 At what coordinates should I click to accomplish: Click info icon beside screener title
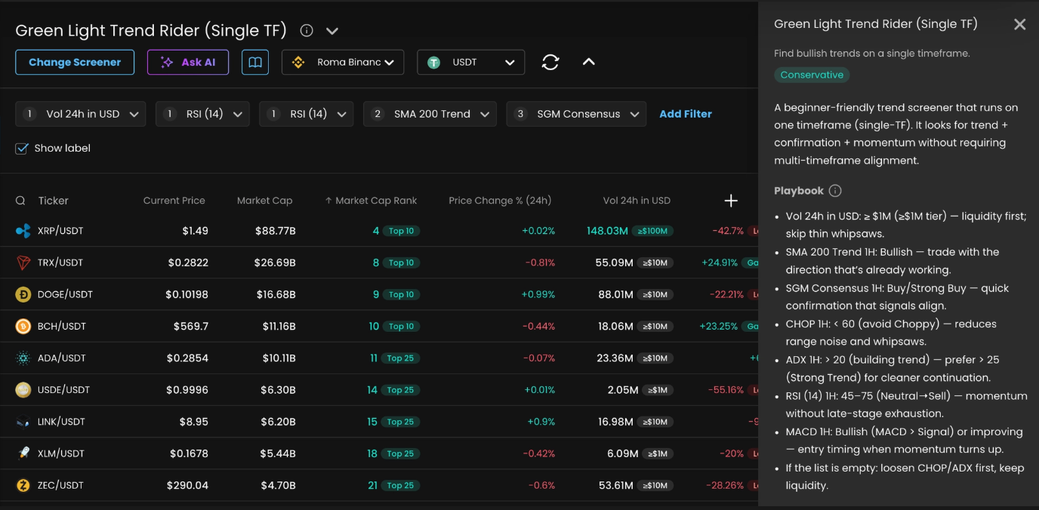307,31
